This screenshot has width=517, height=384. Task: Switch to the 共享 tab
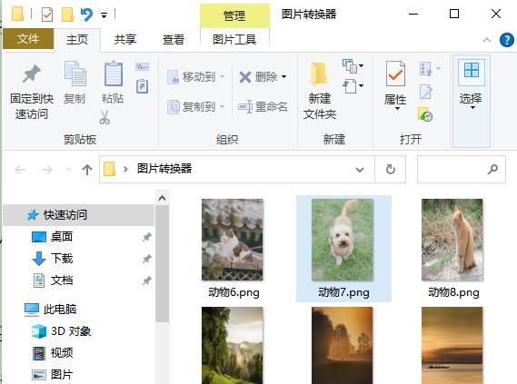click(125, 40)
